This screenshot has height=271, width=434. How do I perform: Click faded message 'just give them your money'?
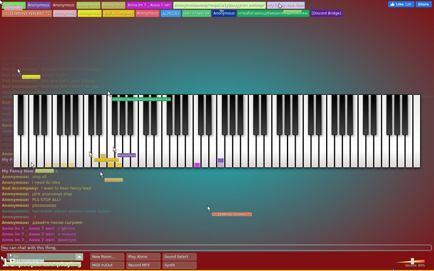(x=68, y=81)
